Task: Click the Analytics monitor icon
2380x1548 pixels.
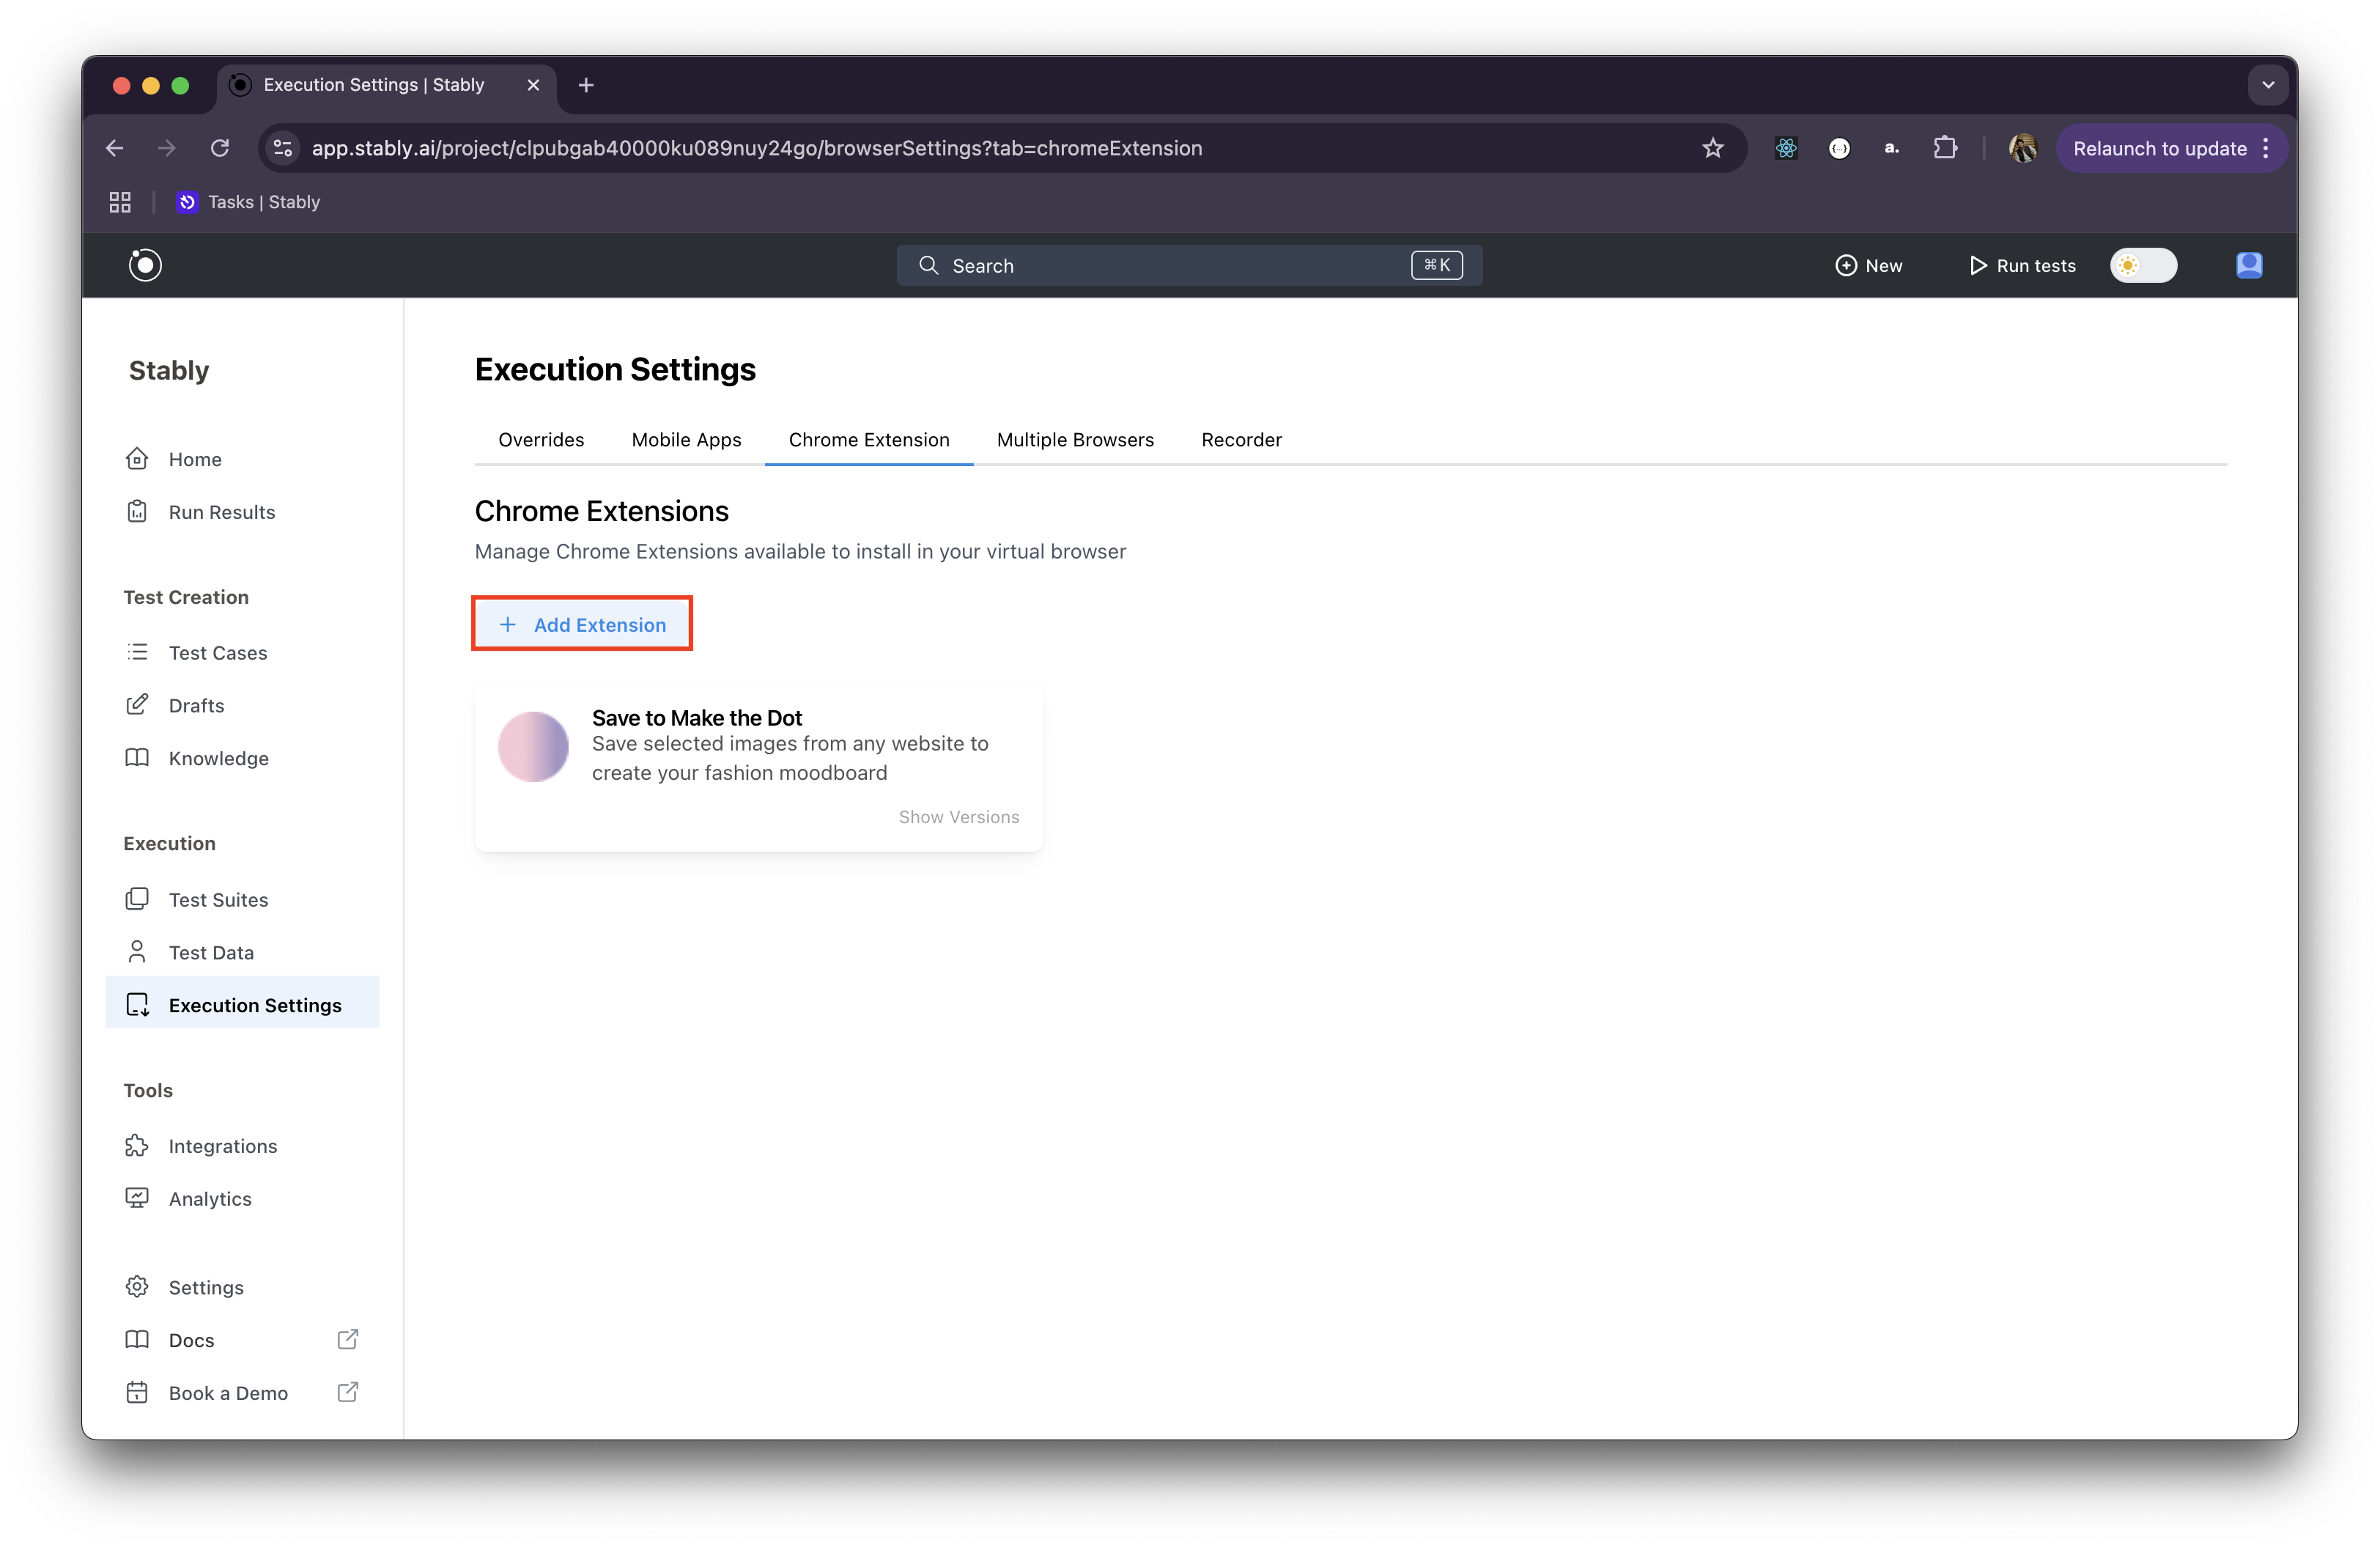Action: [137, 1198]
